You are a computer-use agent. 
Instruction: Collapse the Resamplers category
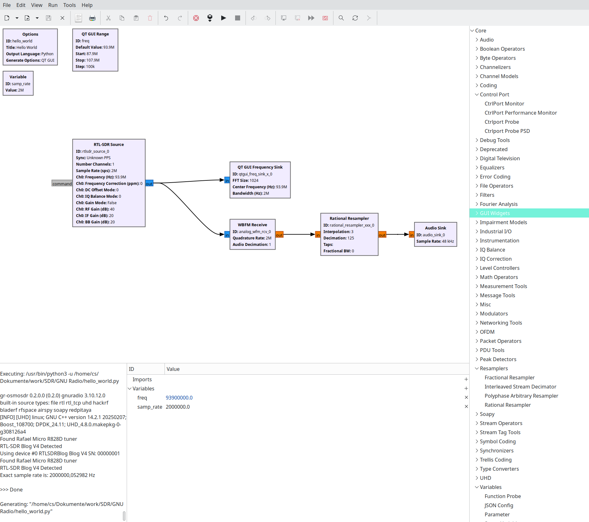coord(477,368)
